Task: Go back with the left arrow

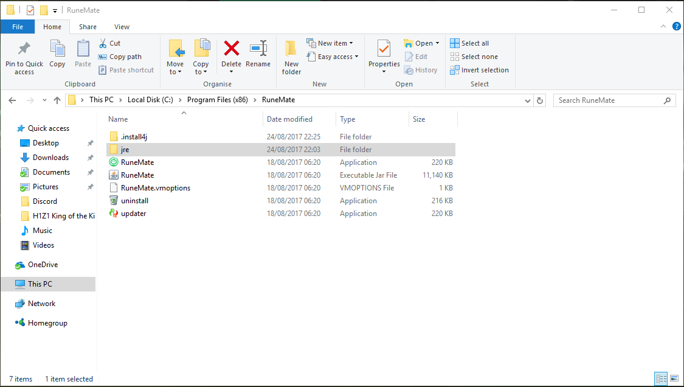Action: coord(12,100)
